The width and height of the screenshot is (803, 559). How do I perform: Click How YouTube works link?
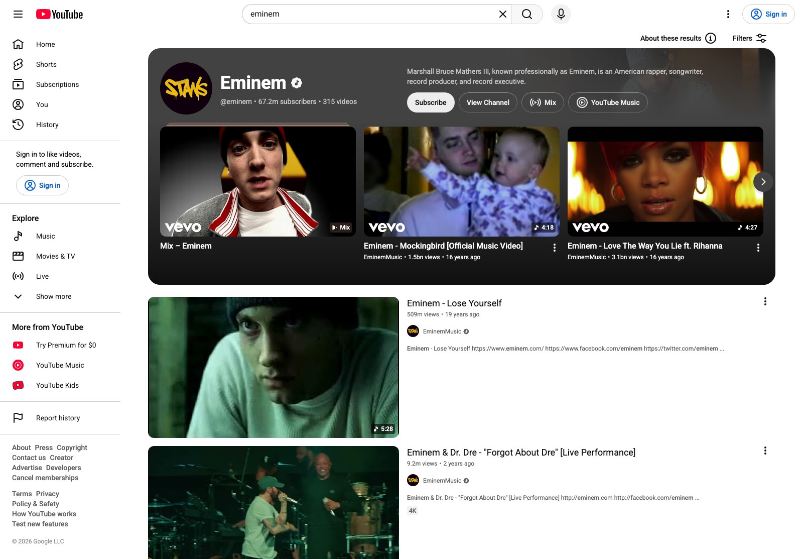pyautogui.click(x=44, y=514)
